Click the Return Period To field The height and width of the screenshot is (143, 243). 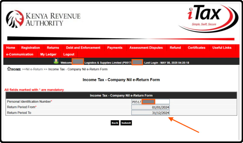pos(151,113)
